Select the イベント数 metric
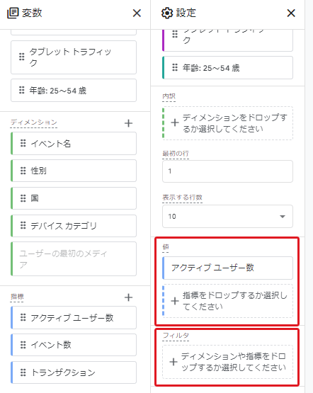313x393 pixels. (74, 345)
